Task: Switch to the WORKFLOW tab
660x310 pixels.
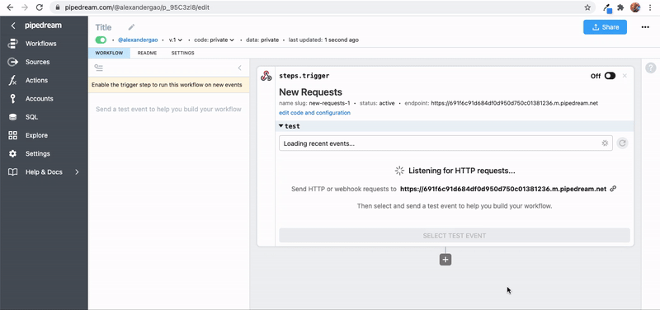Action: tap(109, 53)
